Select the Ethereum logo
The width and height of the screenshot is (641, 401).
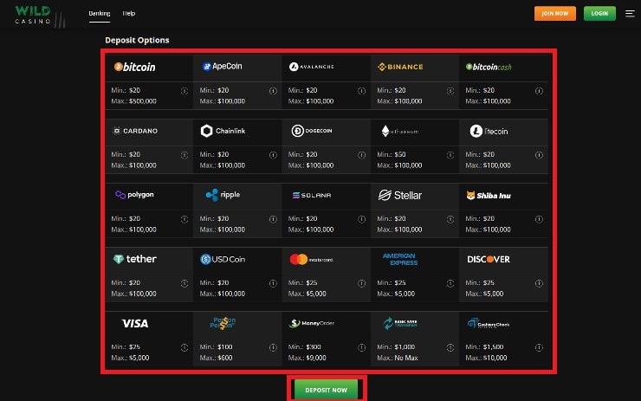[400, 132]
